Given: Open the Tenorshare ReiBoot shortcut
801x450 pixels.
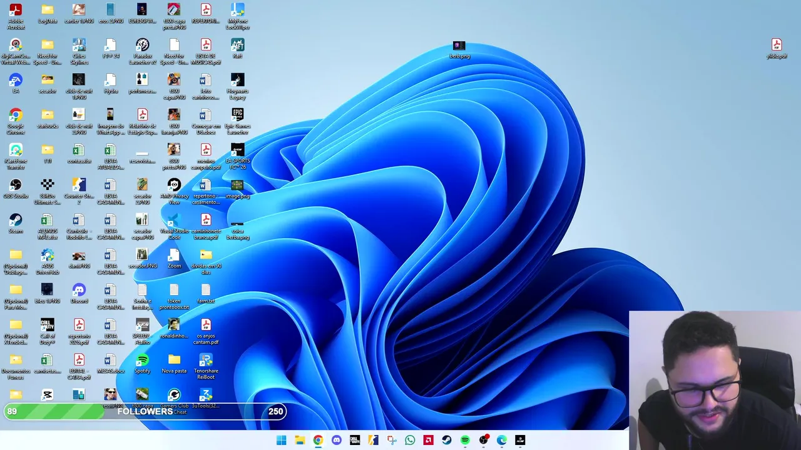Looking at the screenshot, I should pyautogui.click(x=206, y=366).
